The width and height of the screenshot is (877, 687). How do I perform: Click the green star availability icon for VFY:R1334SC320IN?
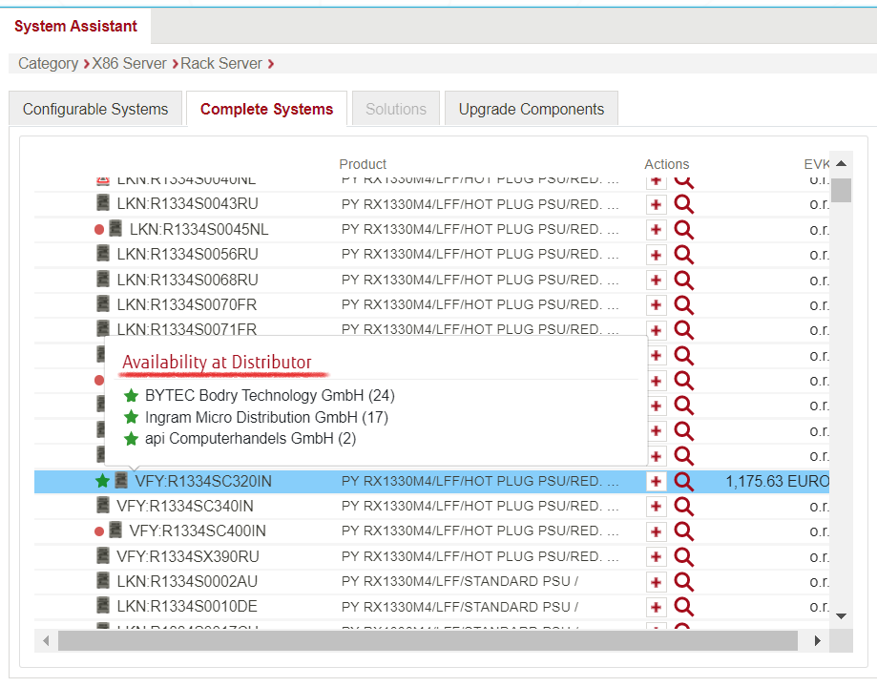(x=102, y=481)
